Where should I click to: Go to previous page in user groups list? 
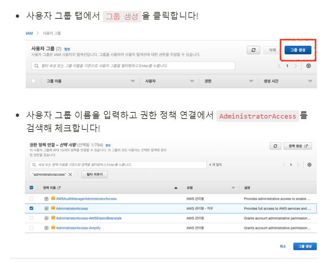[279, 66]
